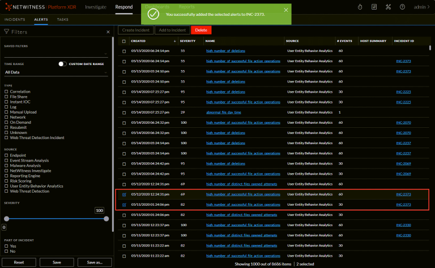Click the filter funnel icon
Image resolution: width=435 pixels, height=268 pixels.
click(x=7, y=32)
